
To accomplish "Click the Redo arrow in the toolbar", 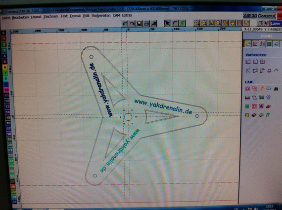I will click(132, 24).
